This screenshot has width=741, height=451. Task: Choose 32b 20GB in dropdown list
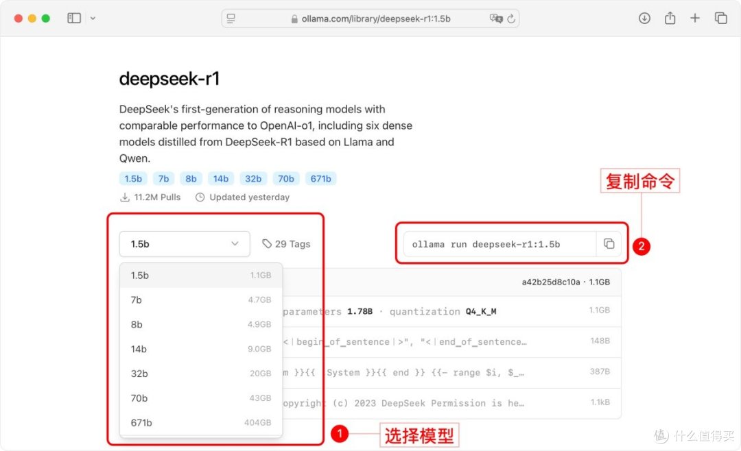click(x=201, y=374)
